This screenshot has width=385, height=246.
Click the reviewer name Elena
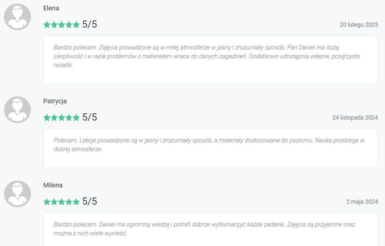coord(51,8)
